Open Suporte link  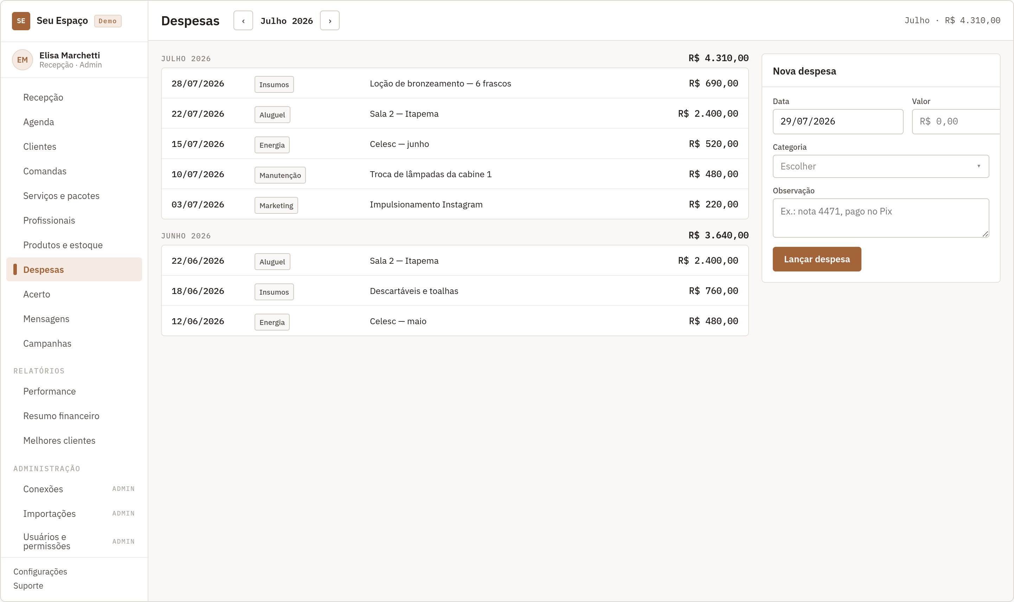[x=28, y=586]
